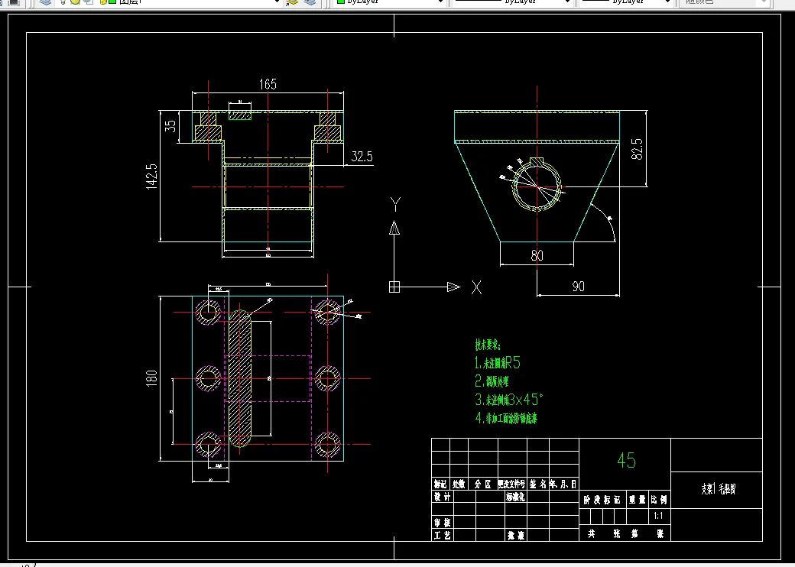Click the 审核 cell in title block
Viewport: 795px width, 567px height.
(x=442, y=523)
